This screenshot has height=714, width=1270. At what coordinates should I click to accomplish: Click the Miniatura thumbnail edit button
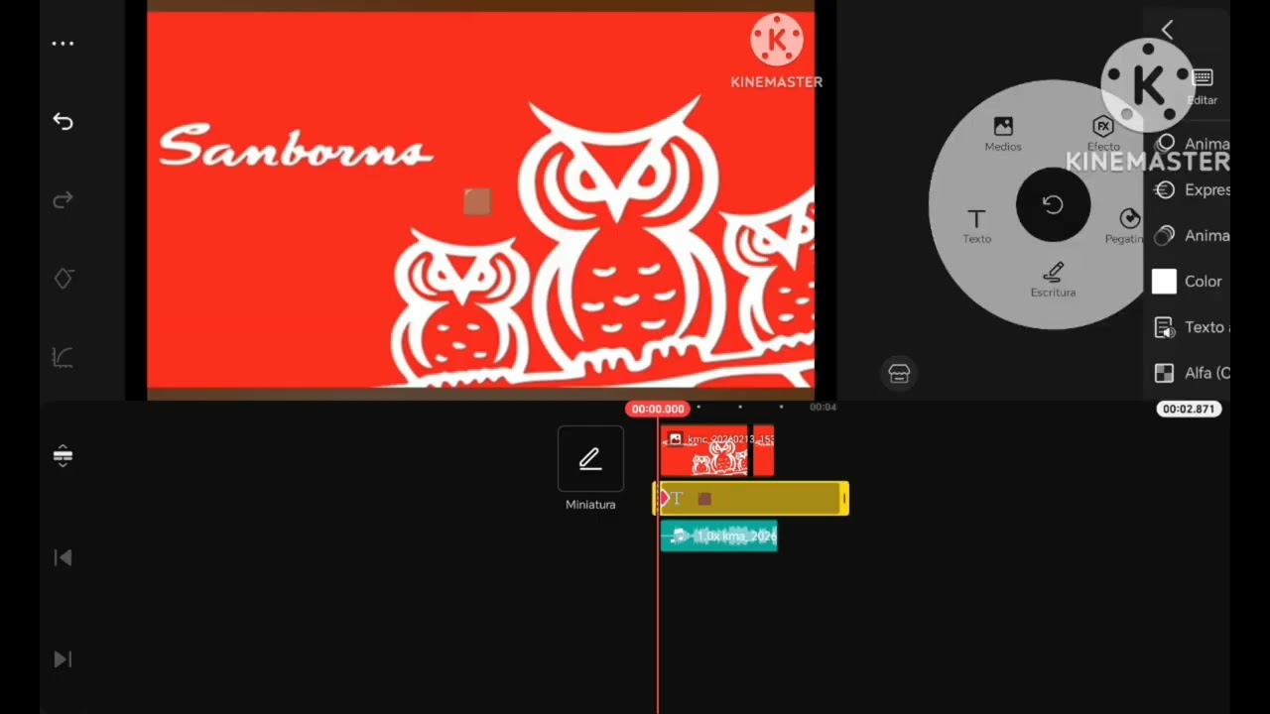[x=590, y=459]
